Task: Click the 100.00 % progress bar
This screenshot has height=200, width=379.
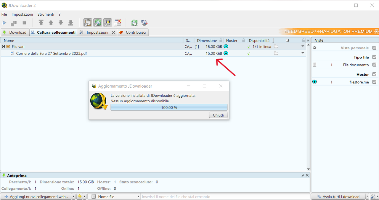Action: pos(169,107)
